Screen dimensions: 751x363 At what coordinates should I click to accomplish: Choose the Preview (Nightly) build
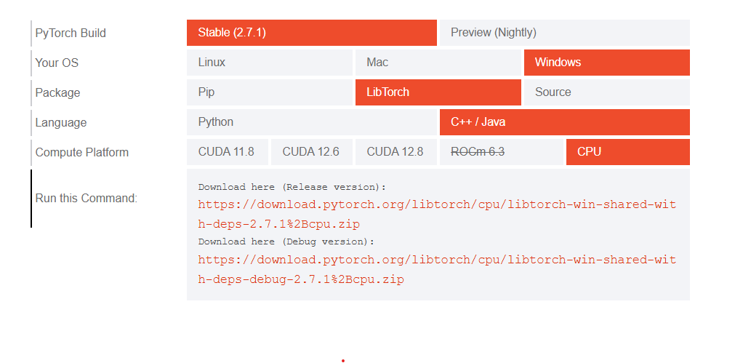565,33
